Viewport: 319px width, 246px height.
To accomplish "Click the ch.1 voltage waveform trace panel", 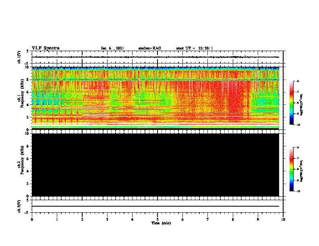I will click(x=157, y=57).
